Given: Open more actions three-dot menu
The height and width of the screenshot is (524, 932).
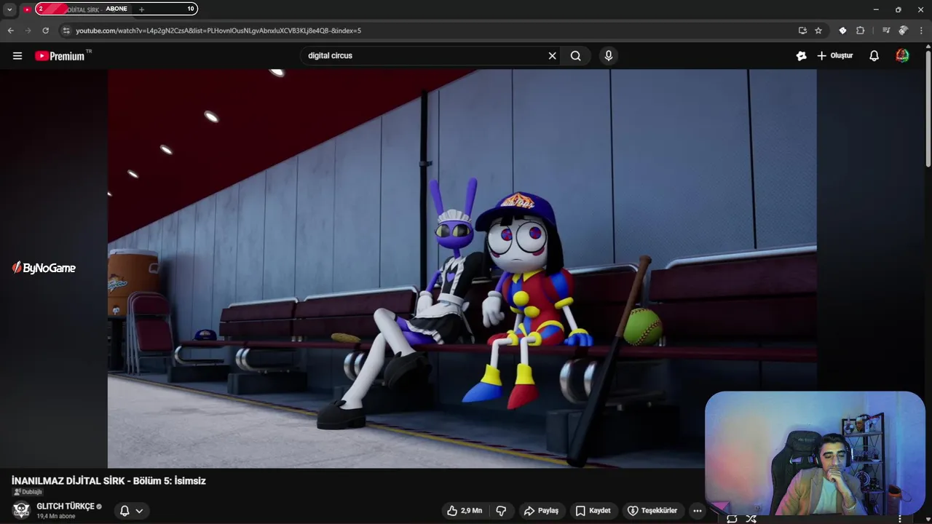Looking at the screenshot, I should 697,511.
